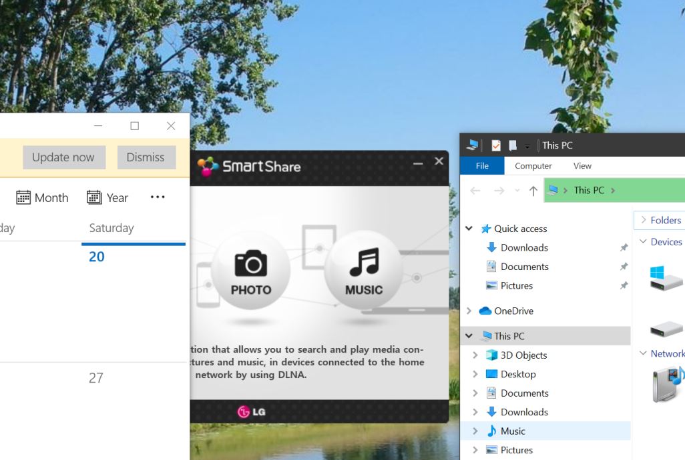Viewport: 685px width, 460px height.
Task: Select the network media server icon
Action: click(668, 384)
